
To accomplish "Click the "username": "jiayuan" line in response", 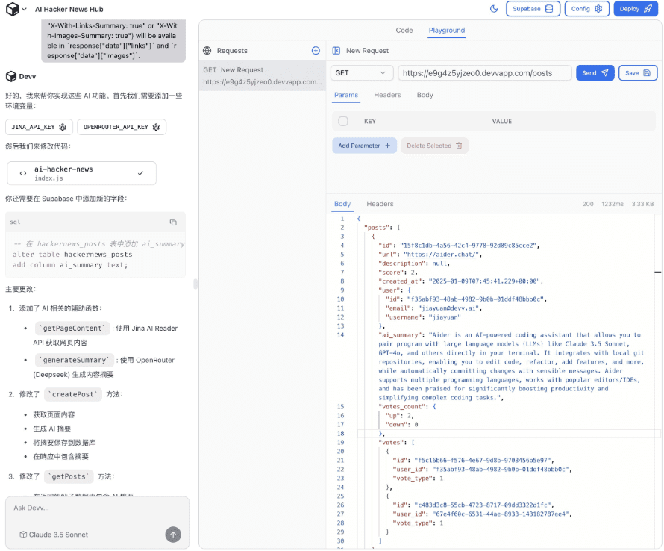I will [423, 317].
